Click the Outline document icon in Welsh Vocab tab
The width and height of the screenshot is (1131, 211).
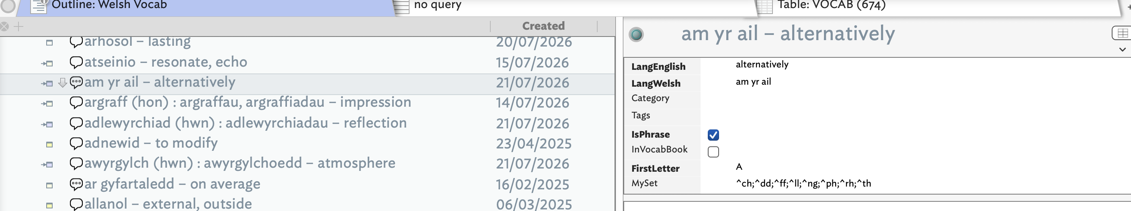tap(39, 6)
